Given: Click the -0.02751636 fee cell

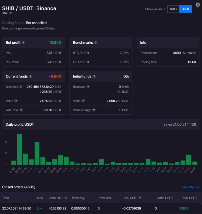Looking at the screenshot, I should tap(132, 208).
